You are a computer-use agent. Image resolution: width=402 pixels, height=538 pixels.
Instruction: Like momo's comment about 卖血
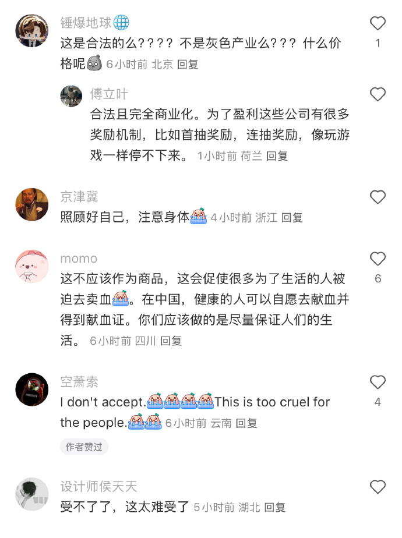tap(378, 259)
